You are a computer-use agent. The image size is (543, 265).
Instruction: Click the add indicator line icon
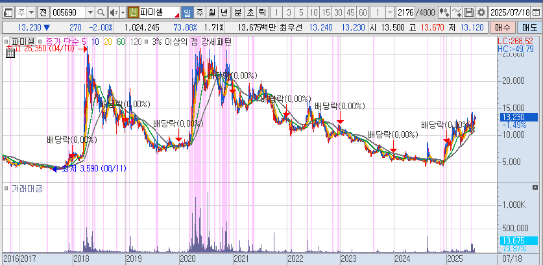click(x=457, y=12)
